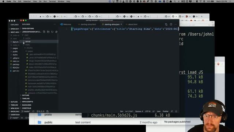Click '95.1 kB' text in terminal
Image resolution: width=234 pixels, height=132 pixels.
pos(195,77)
